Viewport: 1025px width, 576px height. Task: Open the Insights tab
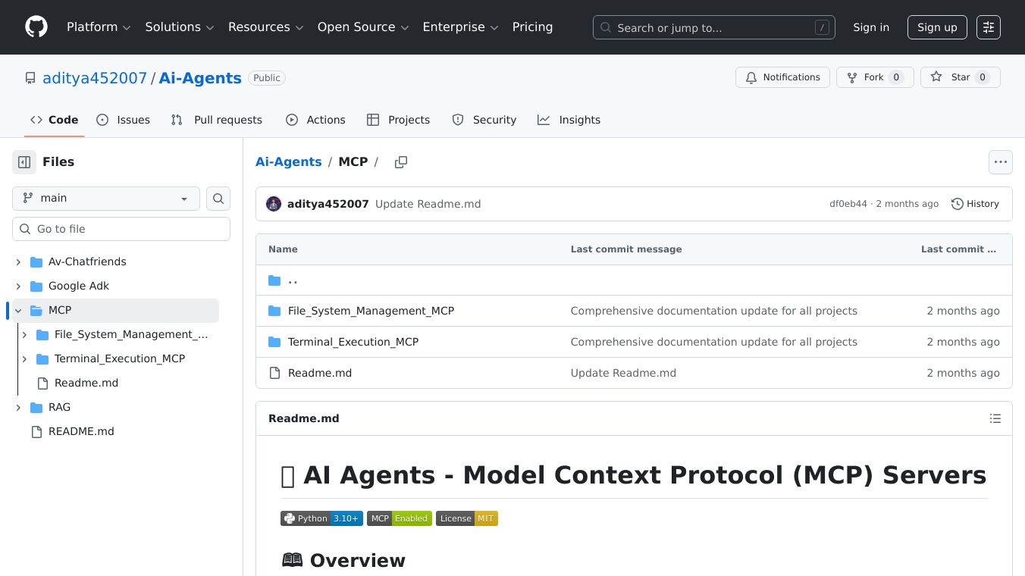569,120
